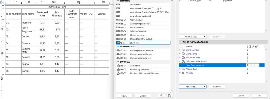Click the abaco RAI name input field
This screenshot has height=99, width=270.
[x=150, y=43]
